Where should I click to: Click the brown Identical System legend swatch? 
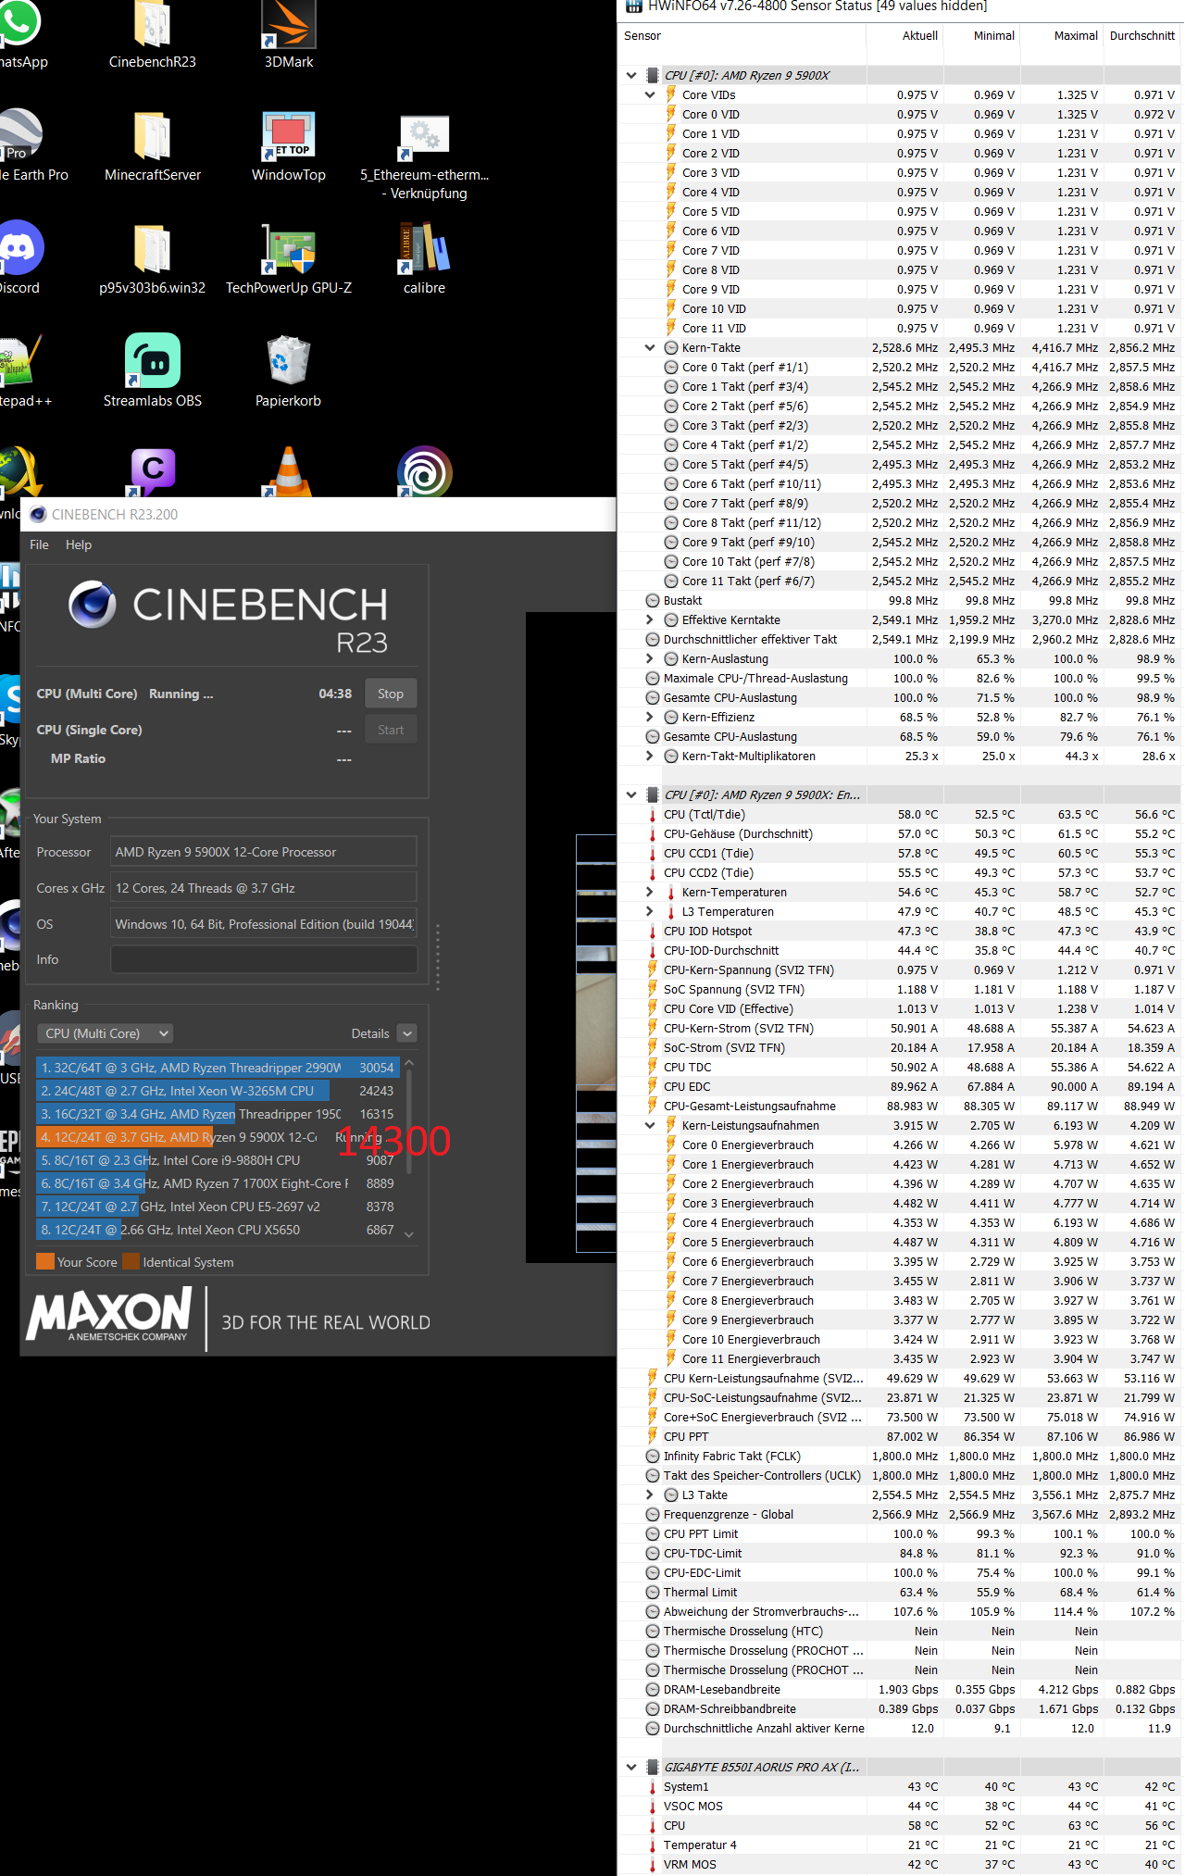click(x=131, y=1261)
